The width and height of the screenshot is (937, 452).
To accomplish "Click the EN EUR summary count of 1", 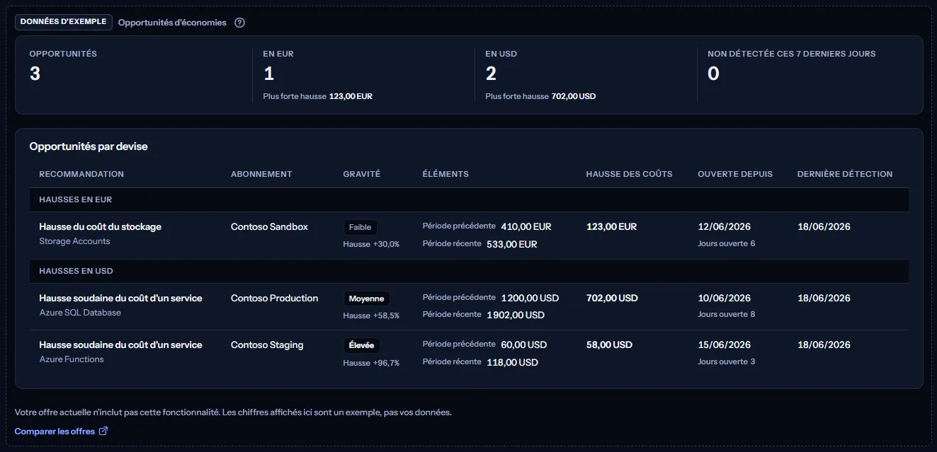I will (x=268, y=74).
